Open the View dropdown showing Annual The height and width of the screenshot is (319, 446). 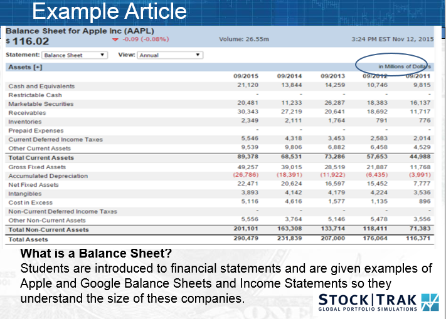(170, 55)
